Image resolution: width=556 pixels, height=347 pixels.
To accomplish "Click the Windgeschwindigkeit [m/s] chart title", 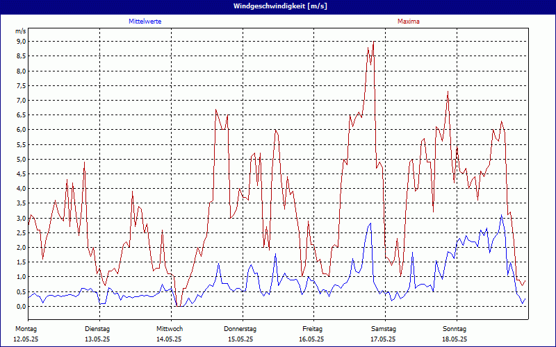I will (x=277, y=6).
